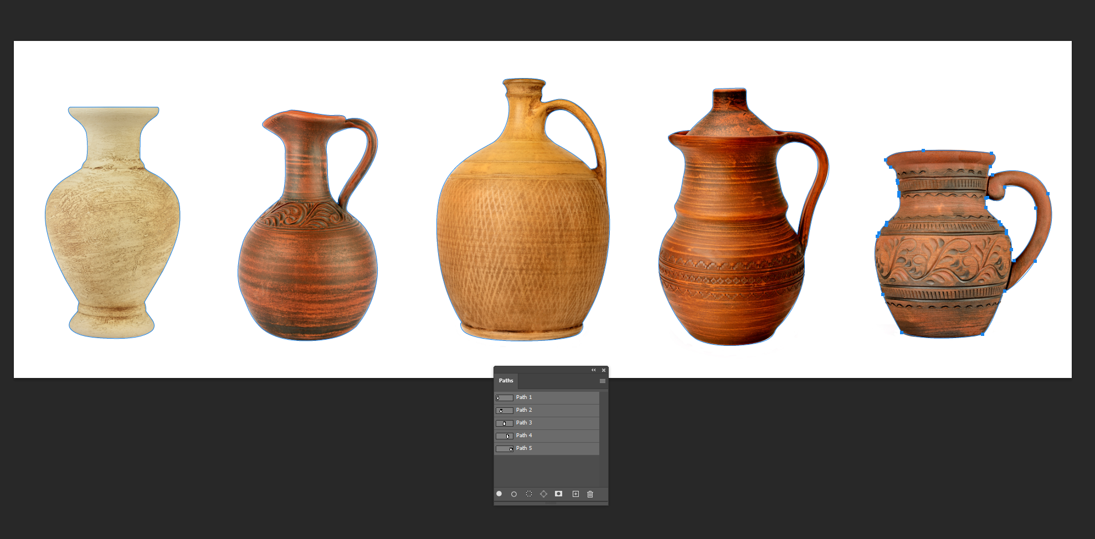Click the beige vase on the canvas
The height and width of the screenshot is (539, 1095).
[112, 232]
